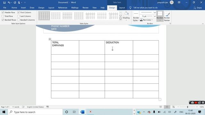The width and height of the screenshot is (205, 115).
Task: Activate the Border Painter tool
Action: 167,16
